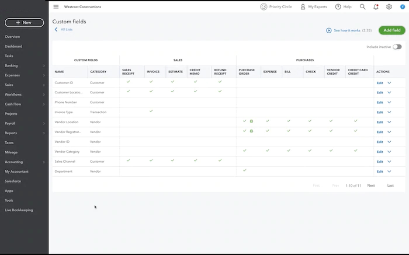This screenshot has height=255, width=409.
Task: Open the hamburger navigation menu icon
Action: 56,7
